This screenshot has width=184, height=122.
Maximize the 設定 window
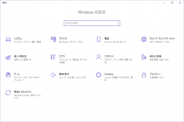(x=172, y=3)
